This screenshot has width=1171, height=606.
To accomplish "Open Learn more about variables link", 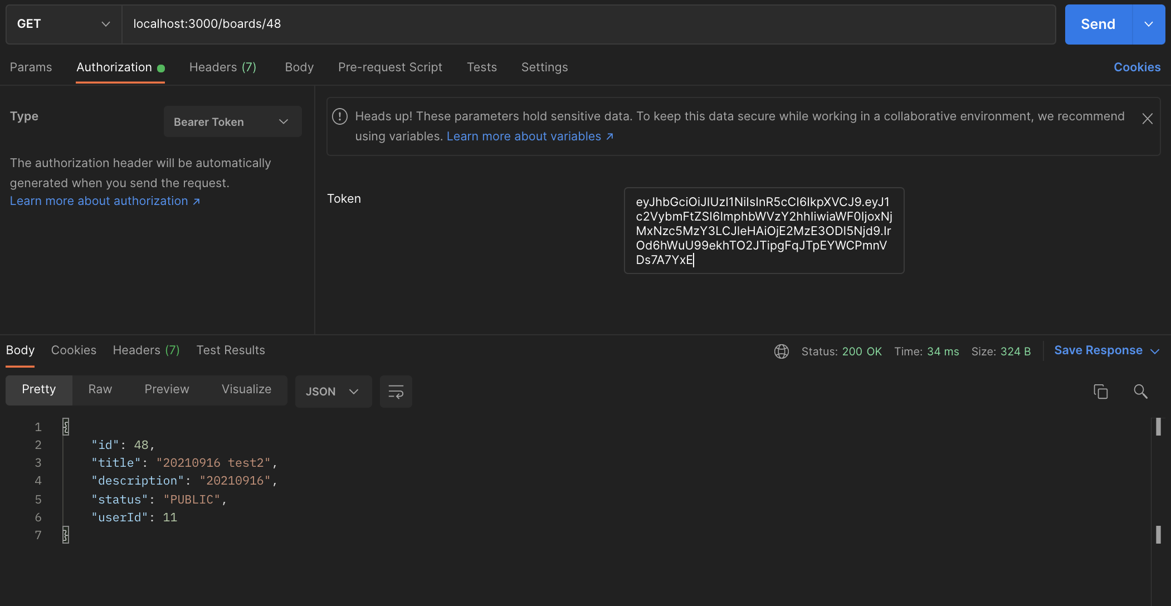I will point(529,136).
